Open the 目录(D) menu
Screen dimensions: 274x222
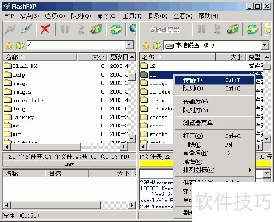(158, 16)
